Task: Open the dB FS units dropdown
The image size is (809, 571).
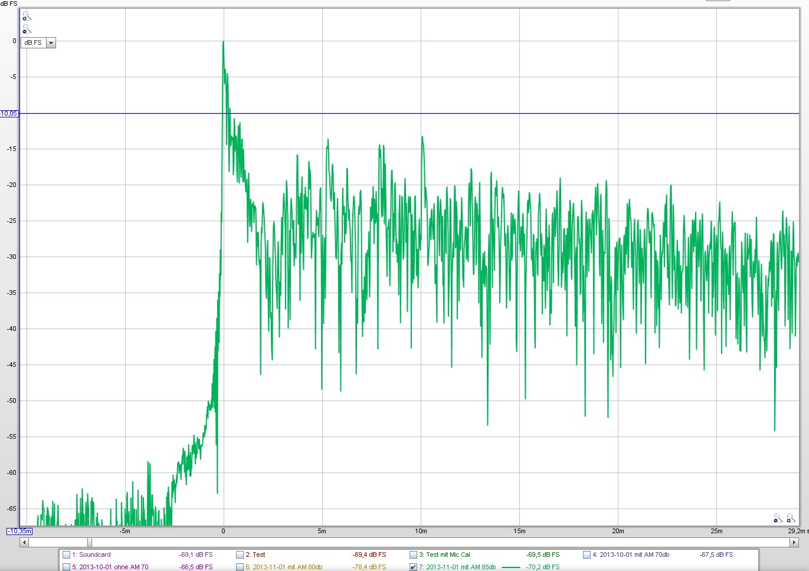Action: coord(51,43)
